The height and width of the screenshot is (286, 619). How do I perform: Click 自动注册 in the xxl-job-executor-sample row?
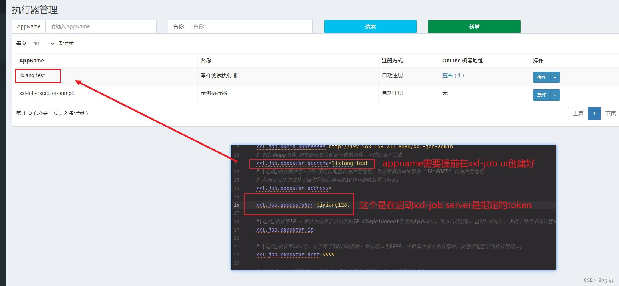pyautogui.click(x=392, y=93)
